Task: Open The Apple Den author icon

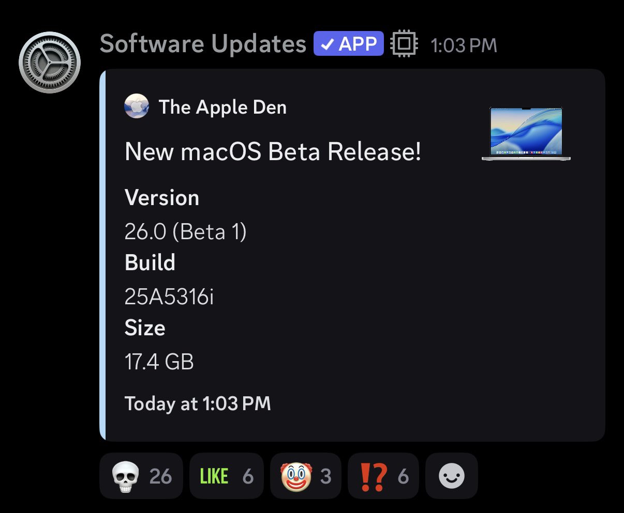Action: (137, 106)
